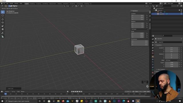Play the animation in the timeline

(77, 92)
